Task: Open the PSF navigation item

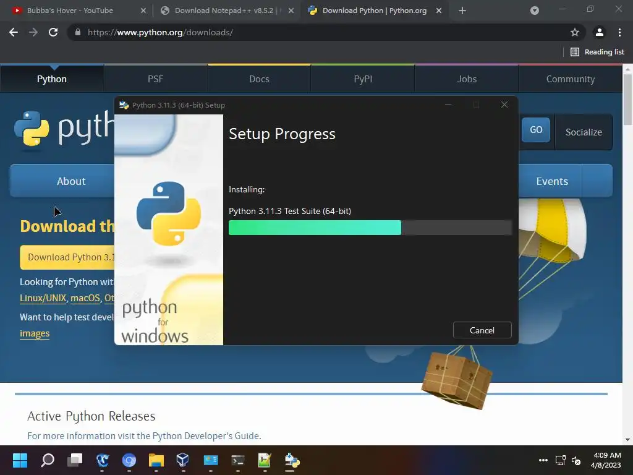Action: click(x=155, y=79)
